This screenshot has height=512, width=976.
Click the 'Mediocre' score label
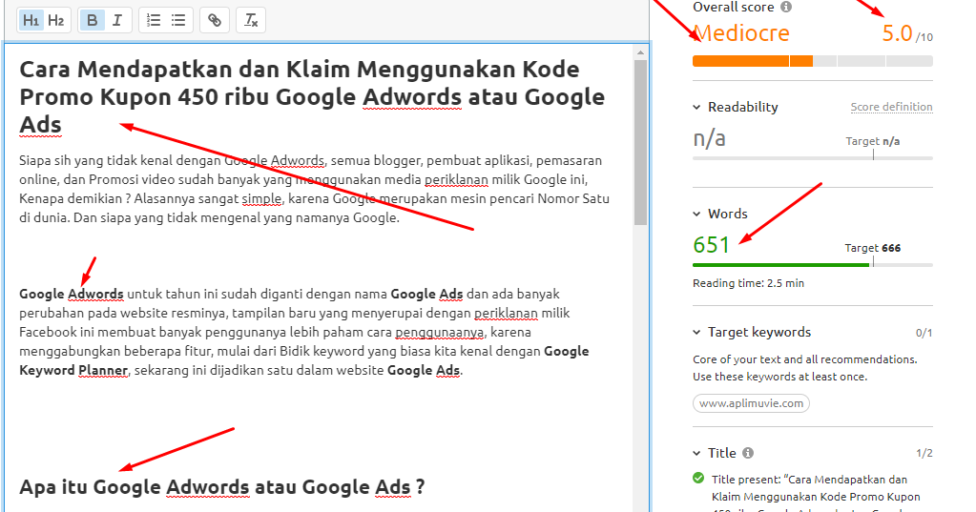point(741,33)
